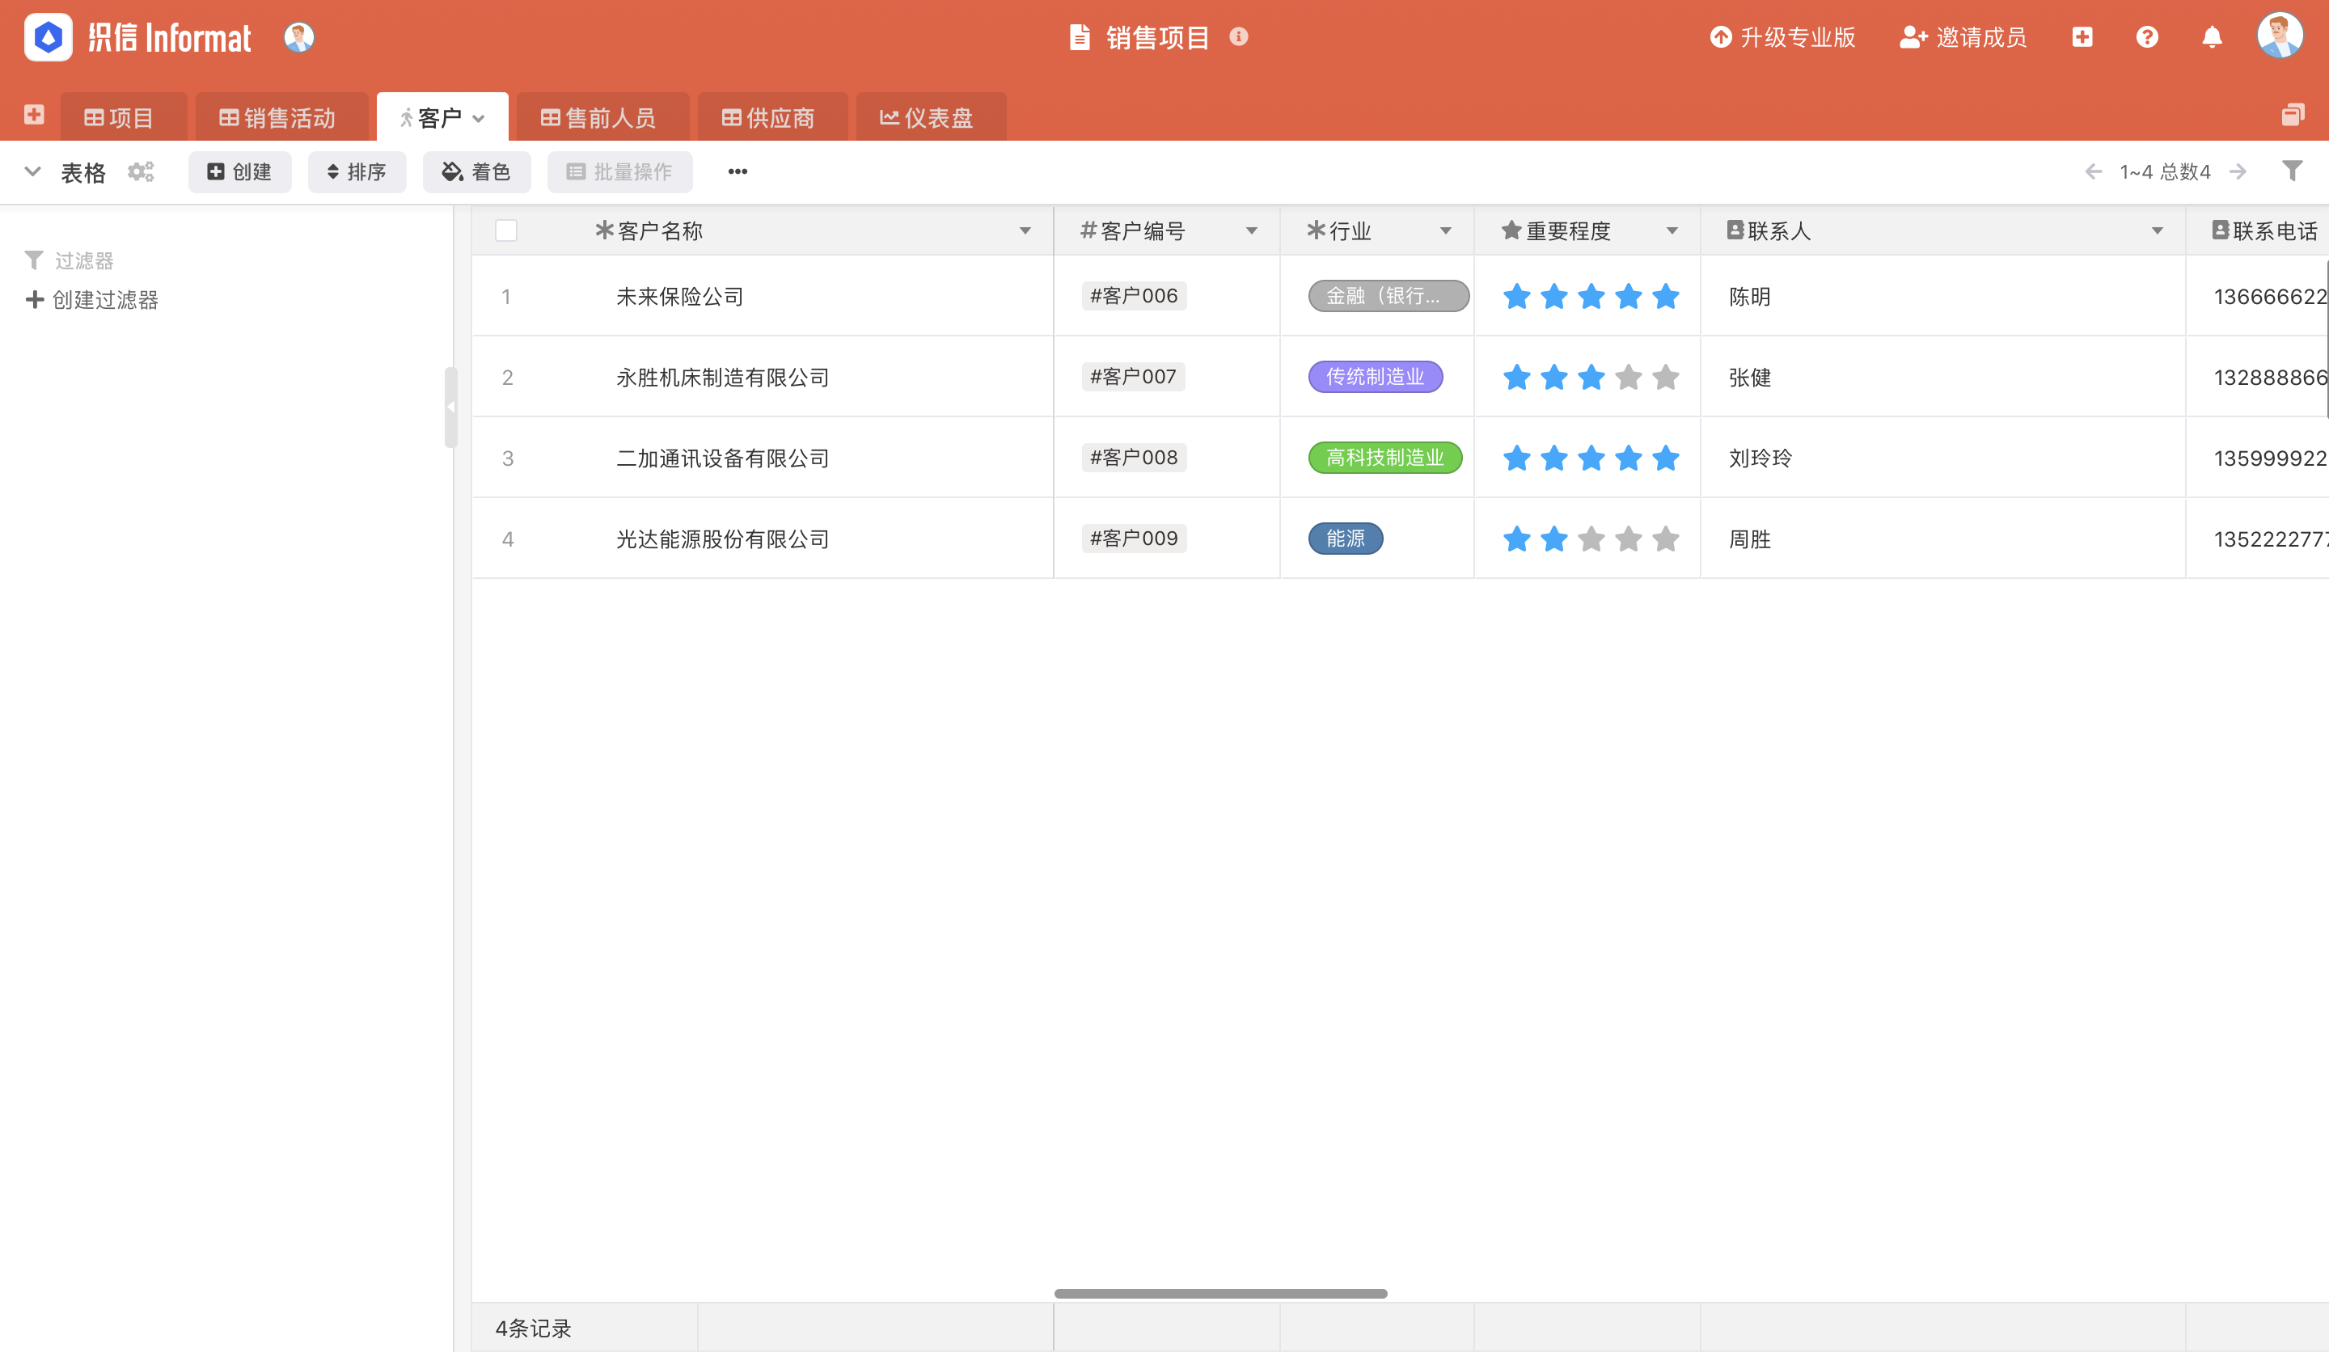Open the help question mark icon

click(x=2147, y=37)
